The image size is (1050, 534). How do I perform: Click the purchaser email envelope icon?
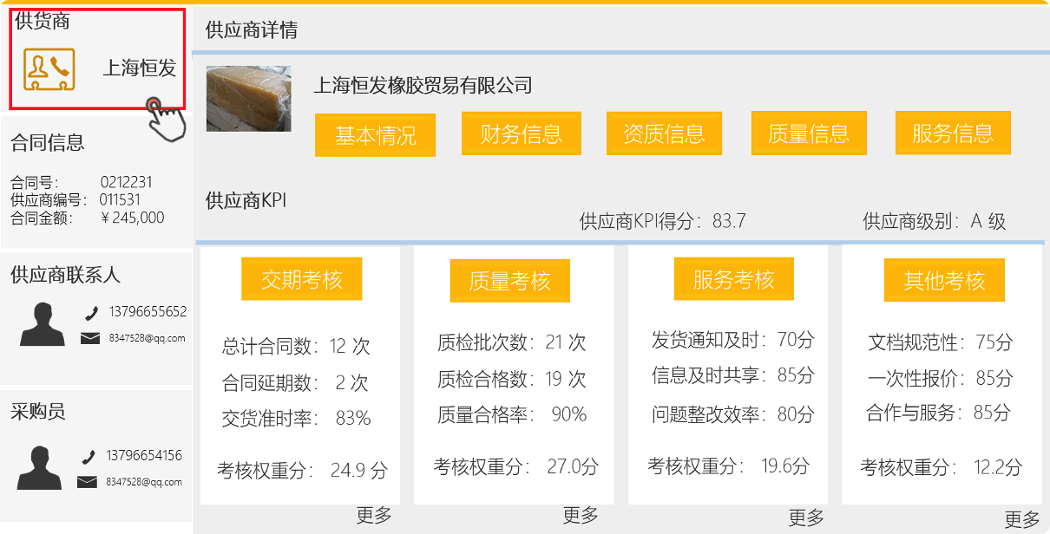(87, 482)
